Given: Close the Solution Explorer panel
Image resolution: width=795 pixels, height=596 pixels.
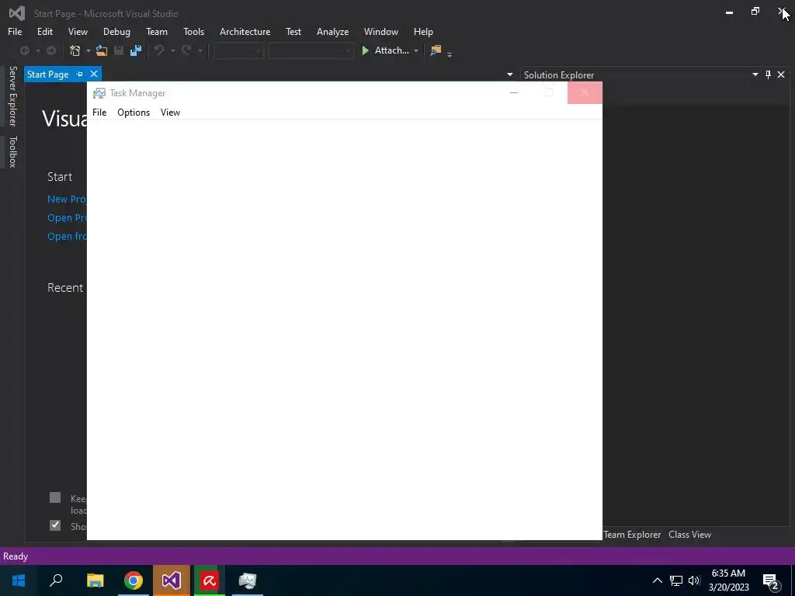Looking at the screenshot, I should pyautogui.click(x=781, y=74).
